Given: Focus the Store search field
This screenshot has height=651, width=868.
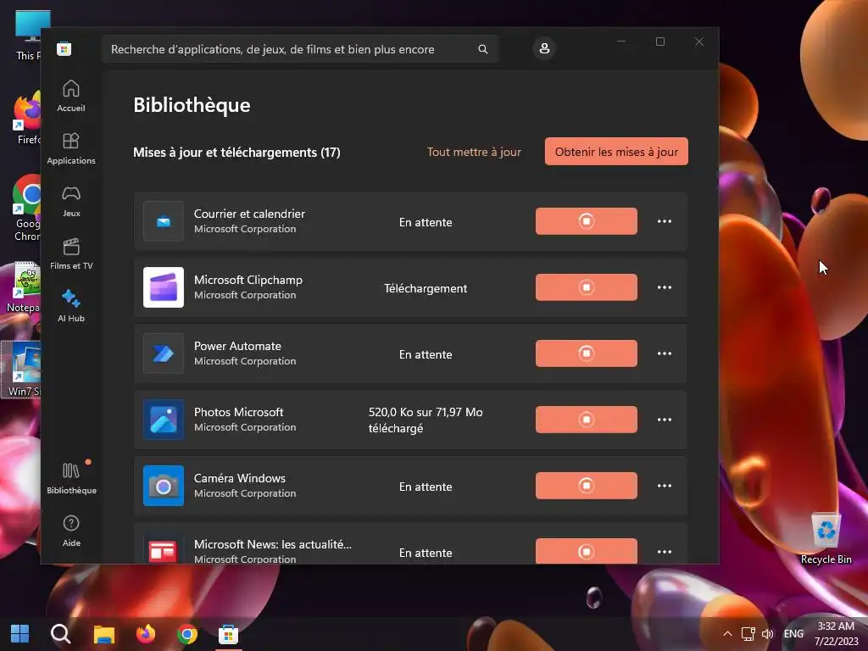Looking at the screenshot, I should [299, 49].
